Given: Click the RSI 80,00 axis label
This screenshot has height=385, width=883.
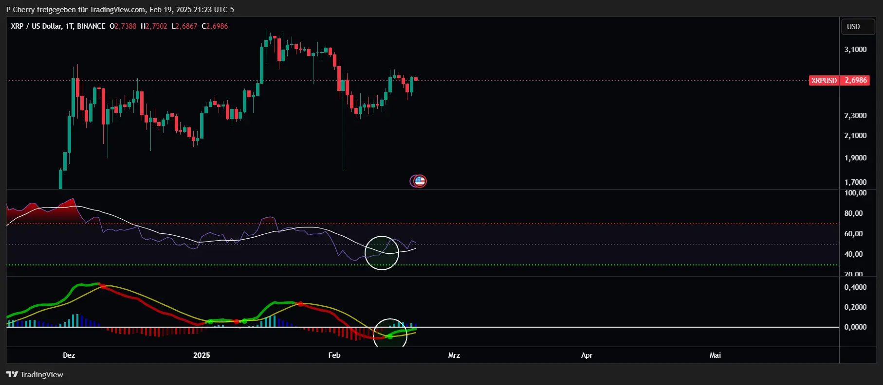Looking at the screenshot, I should click(853, 213).
